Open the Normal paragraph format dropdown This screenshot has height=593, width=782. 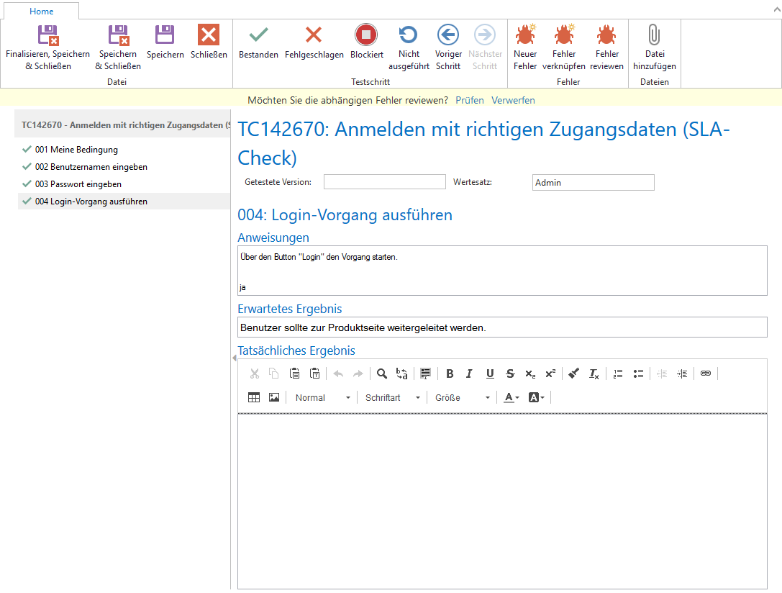[323, 398]
